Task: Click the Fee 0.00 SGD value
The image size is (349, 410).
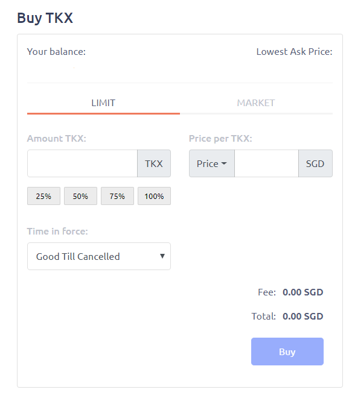Action: point(303,292)
